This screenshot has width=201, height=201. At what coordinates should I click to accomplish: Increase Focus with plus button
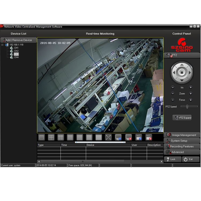(191, 100)
